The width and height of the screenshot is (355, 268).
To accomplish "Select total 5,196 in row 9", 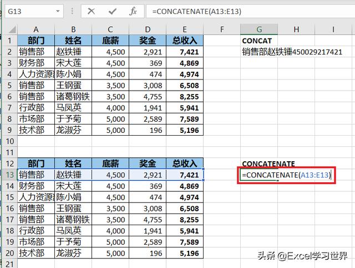I will (x=185, y=130).
